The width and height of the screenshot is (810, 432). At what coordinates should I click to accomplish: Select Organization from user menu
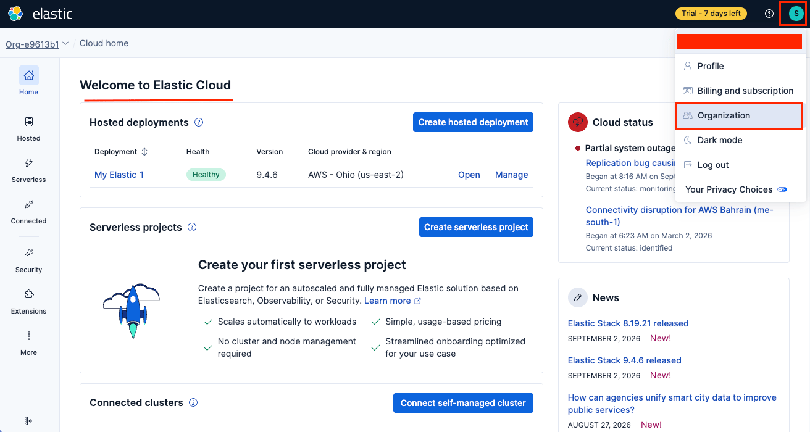tap(741, 115)
